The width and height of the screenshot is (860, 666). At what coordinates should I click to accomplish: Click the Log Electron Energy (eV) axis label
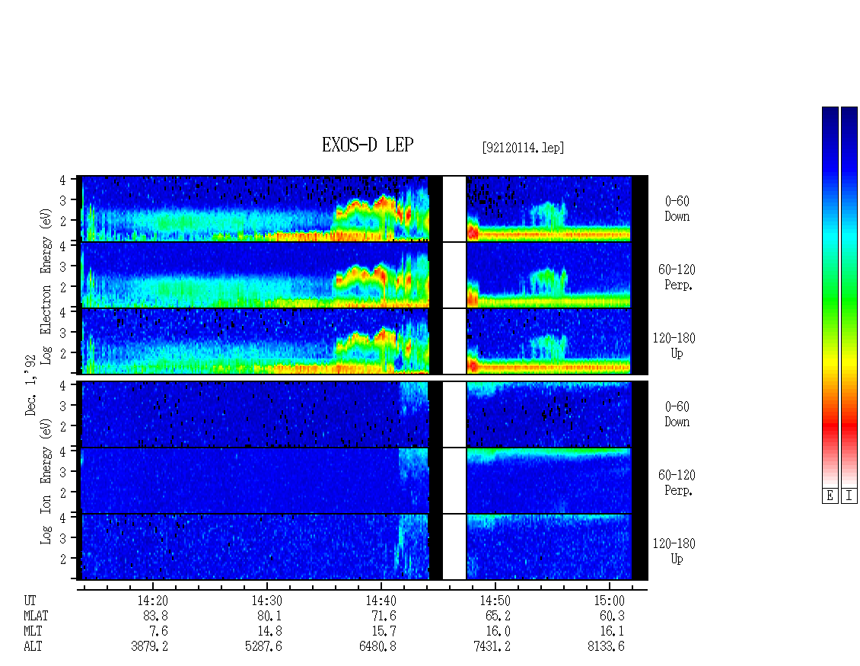(x=46, y=286)
